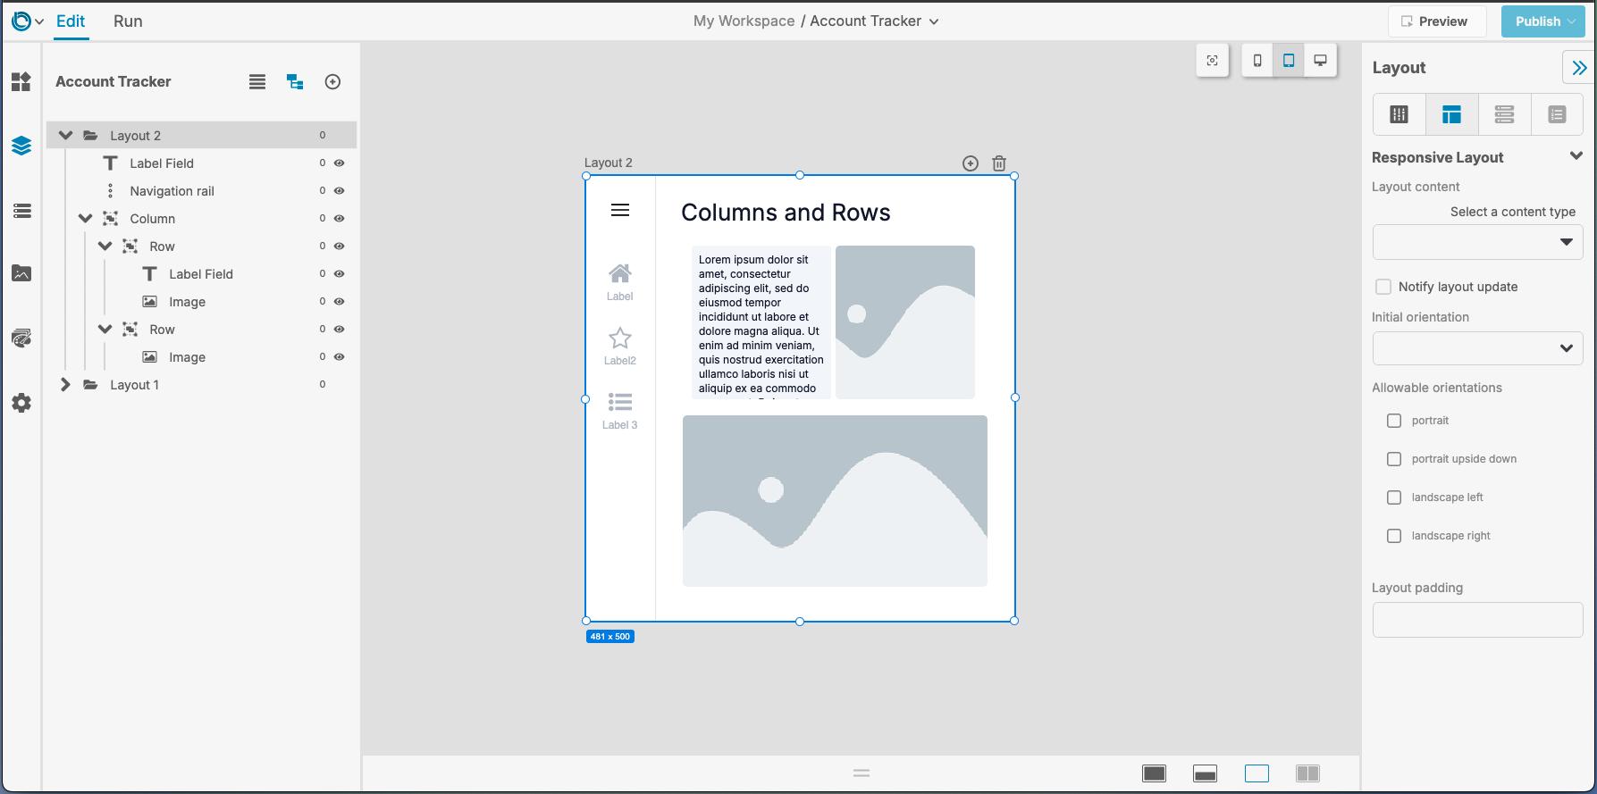This screenshot has width=1597, height=794.
Task: Select the split columns panel icon
Action: (x=1307, y=773)
